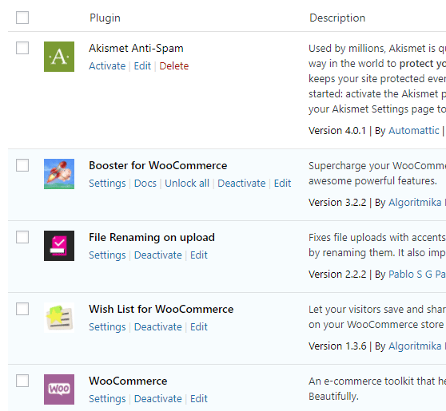Click the Wish List for WooCommerce icon
The width and height of the screenshot is (446, 411).
tap(59, 318)
